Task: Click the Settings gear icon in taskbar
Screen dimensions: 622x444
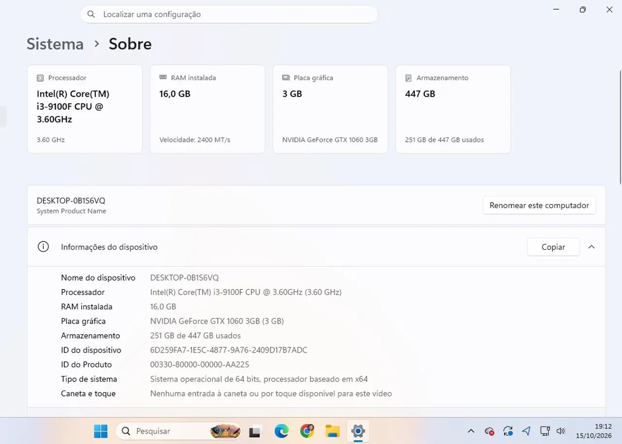Action: tap(358, 431)
